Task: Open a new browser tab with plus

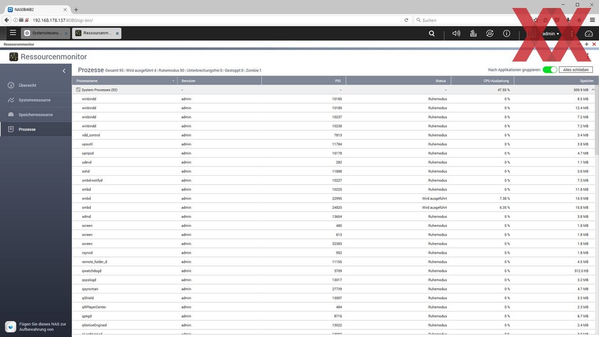Action: 76,9
